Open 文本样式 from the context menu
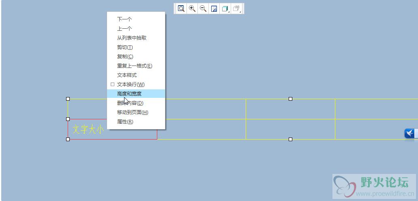The height and width of the screenshot is (201, 418). point(136,75)
